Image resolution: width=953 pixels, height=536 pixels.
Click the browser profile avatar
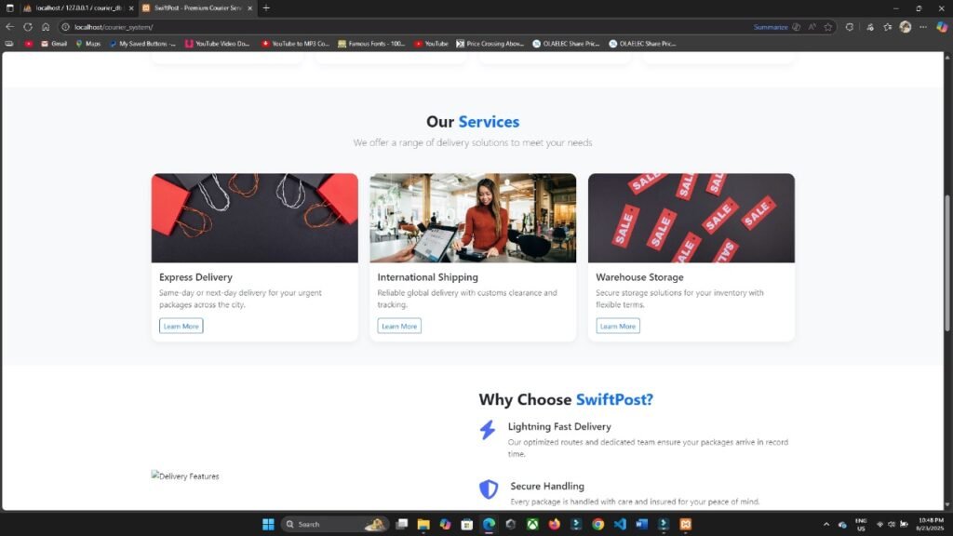click(x=905, y=28)
